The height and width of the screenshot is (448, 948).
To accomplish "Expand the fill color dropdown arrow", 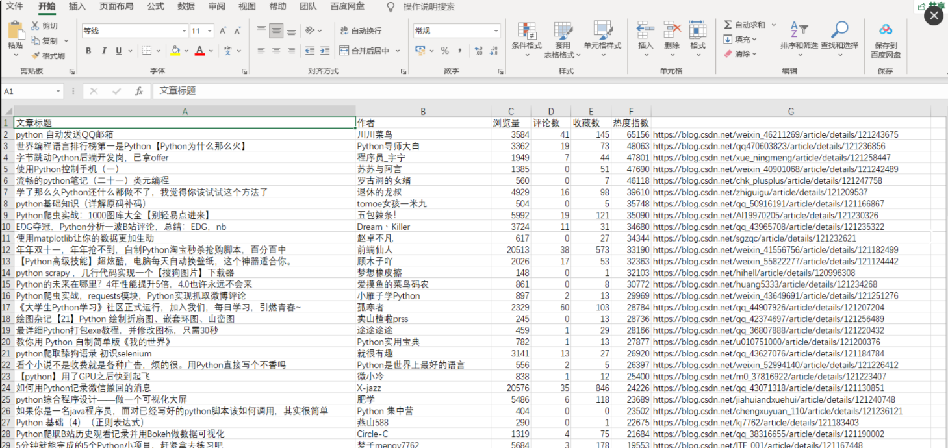I will coord(186,51).
